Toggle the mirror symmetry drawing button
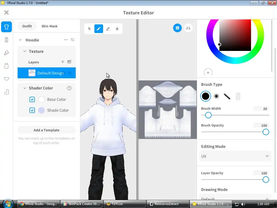The height and width of the screenshot is (208, 277). click(188, 28)
